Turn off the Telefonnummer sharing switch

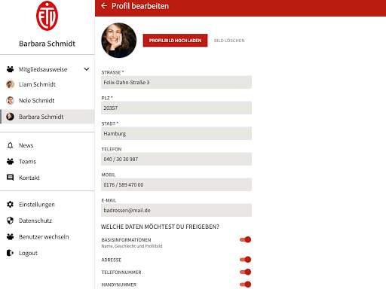click(x=245, y=272)
